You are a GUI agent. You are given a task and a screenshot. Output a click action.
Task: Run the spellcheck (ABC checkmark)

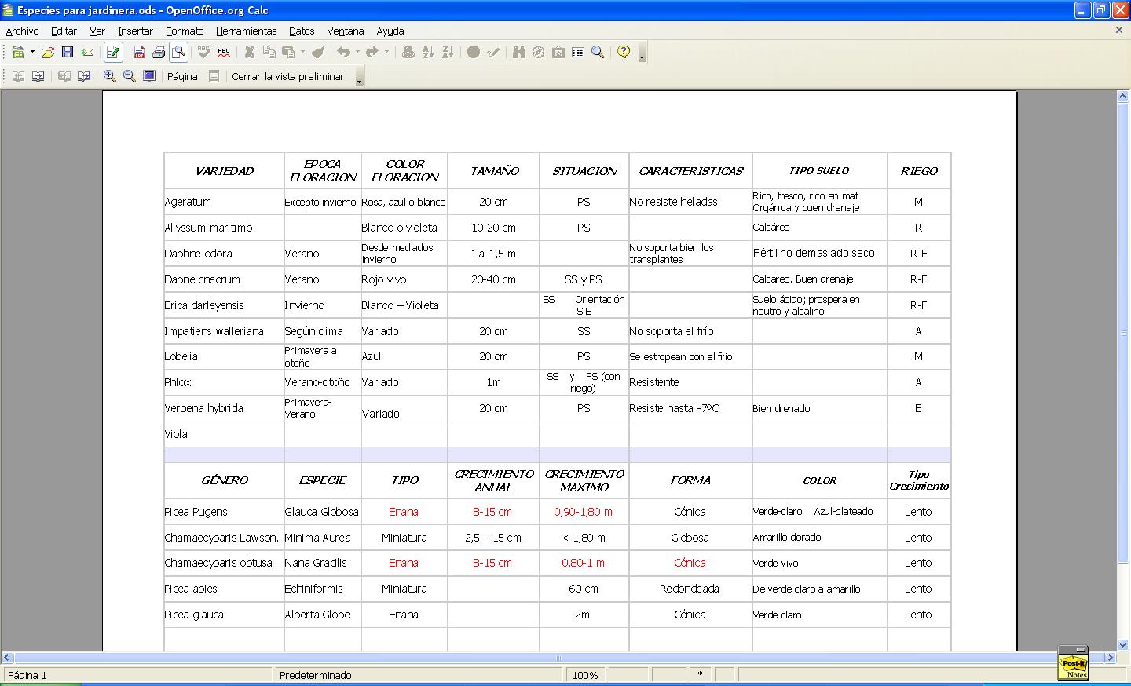coord(204,53)
